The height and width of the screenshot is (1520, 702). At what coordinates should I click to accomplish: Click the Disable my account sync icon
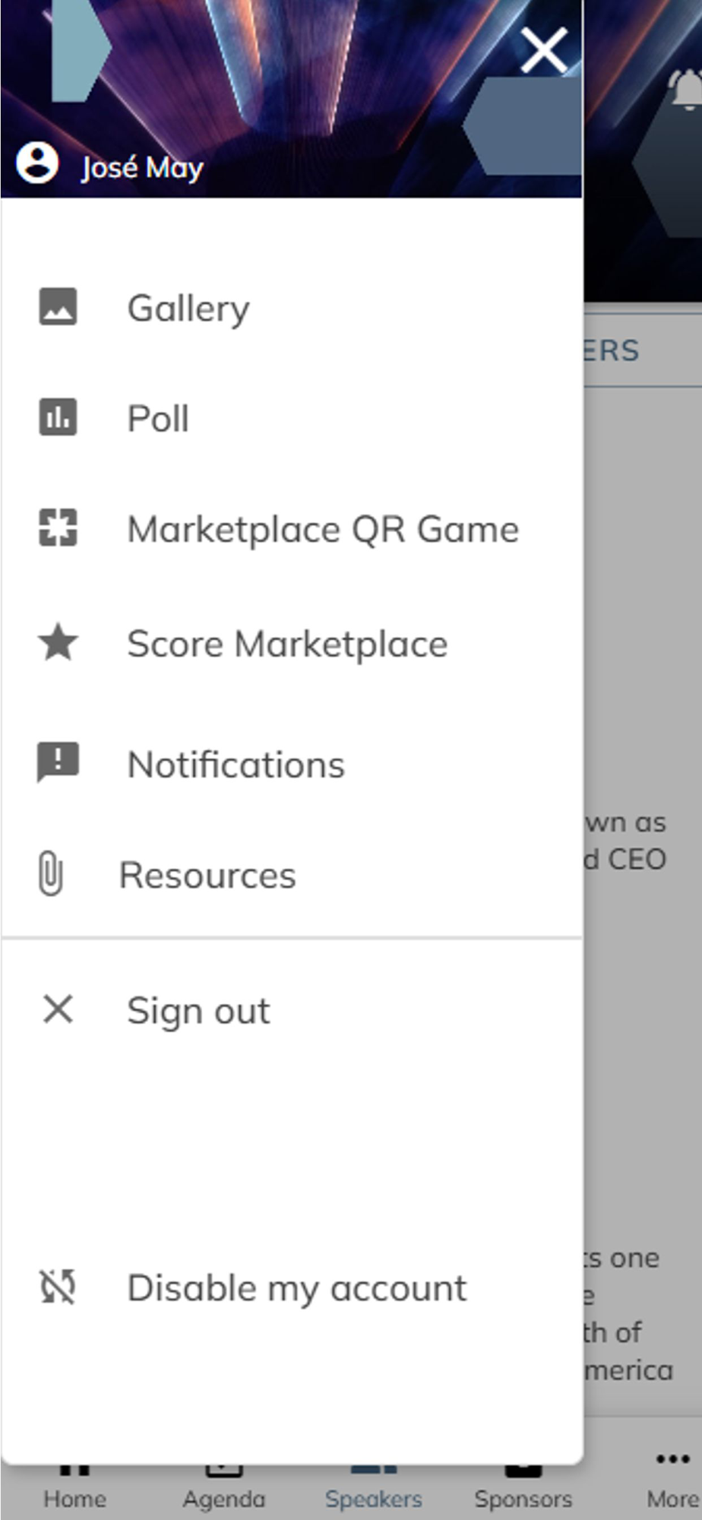click(58, 1287)
